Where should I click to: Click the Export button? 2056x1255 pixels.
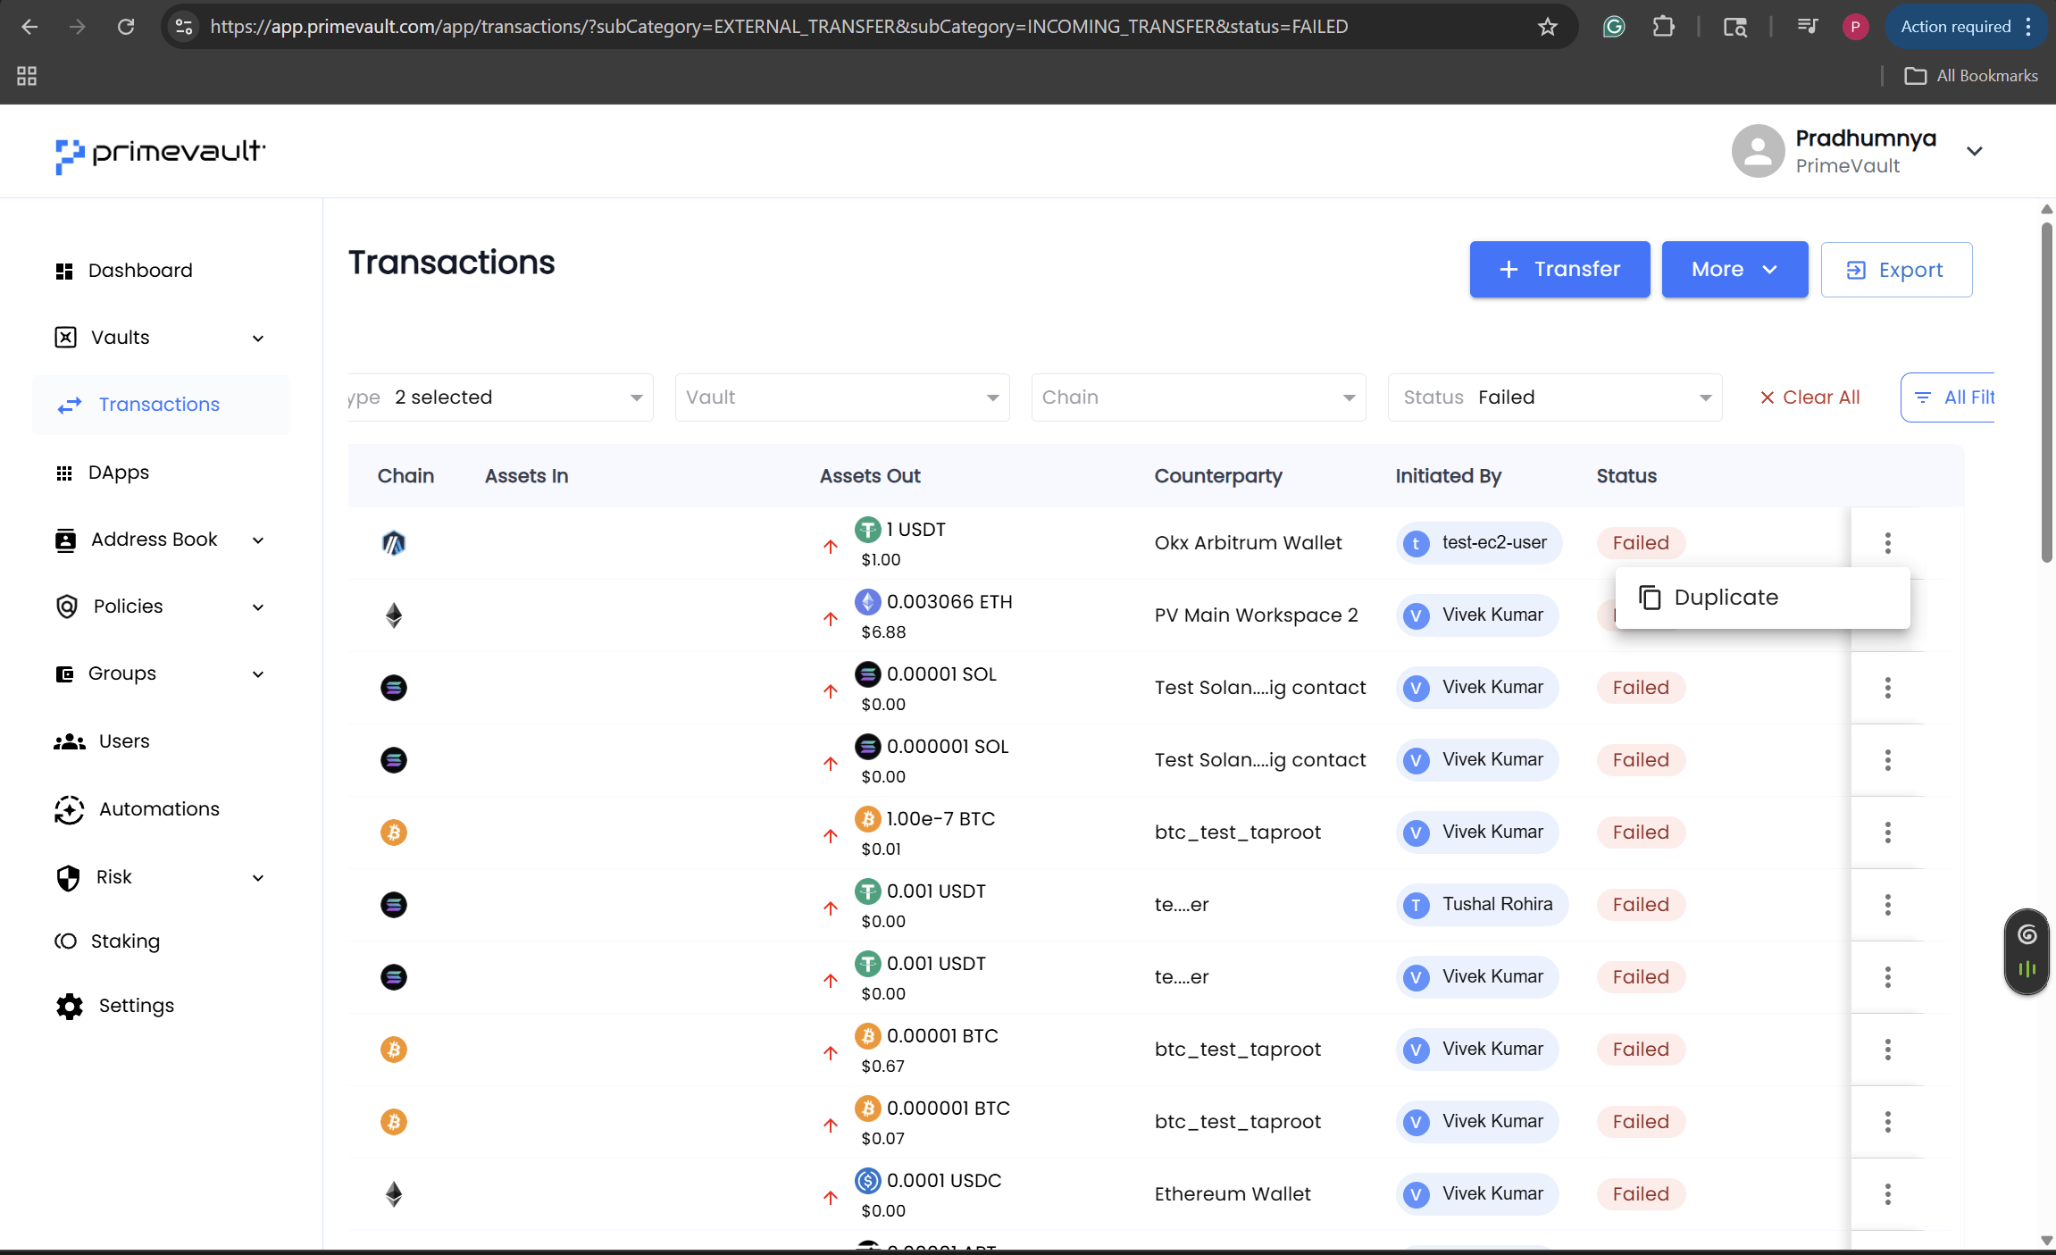(x=1896, y=270)
